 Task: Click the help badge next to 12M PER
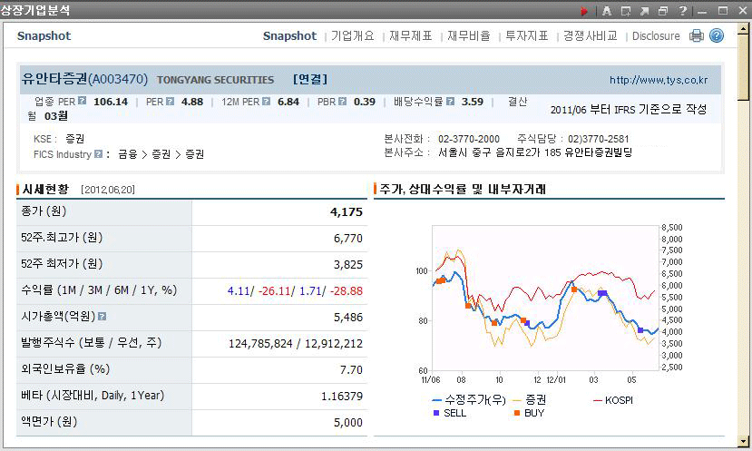click(266, 102)
